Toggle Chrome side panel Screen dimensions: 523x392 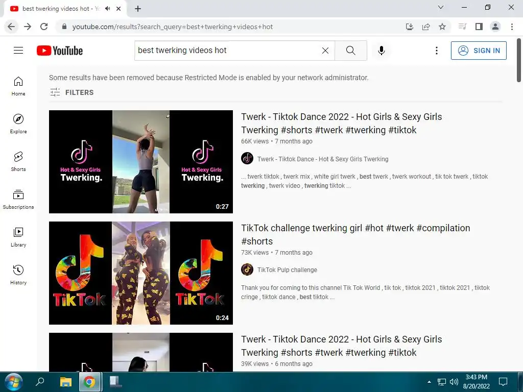pos(479,27)
